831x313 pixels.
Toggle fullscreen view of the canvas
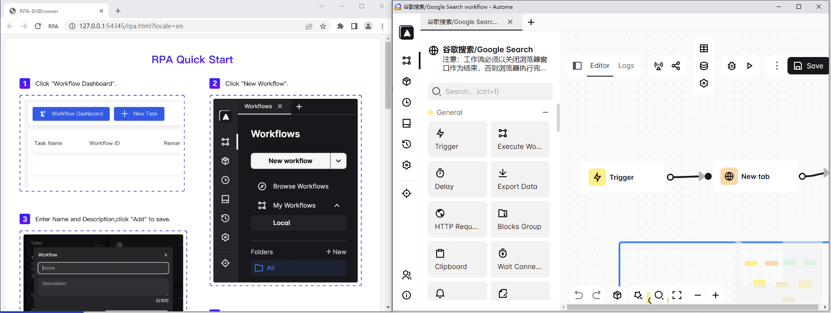point(677,295)
